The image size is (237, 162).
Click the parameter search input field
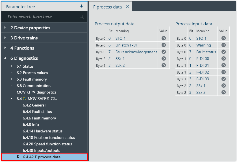42,17
